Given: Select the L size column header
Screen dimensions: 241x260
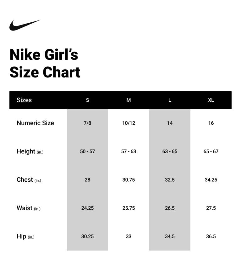Looking at the screenshot, I should [170, 100].
